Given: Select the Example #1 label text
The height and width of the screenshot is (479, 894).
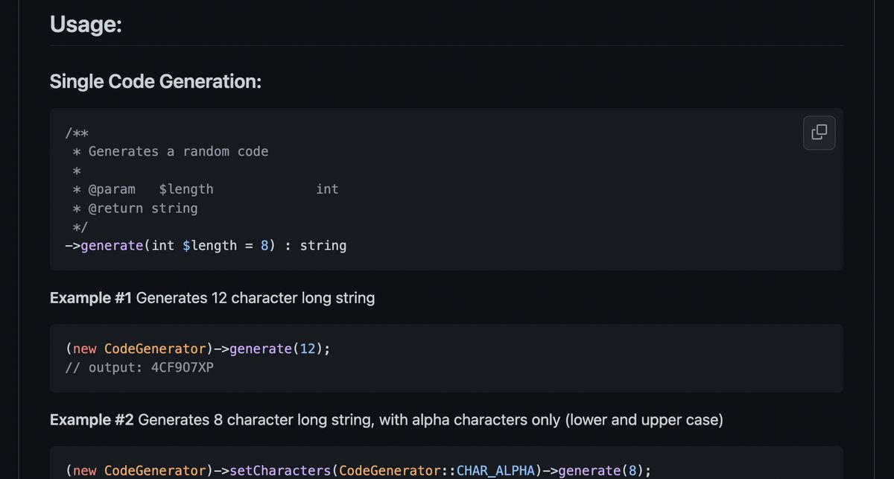Looking at the screenshot, I should (89, 297).
